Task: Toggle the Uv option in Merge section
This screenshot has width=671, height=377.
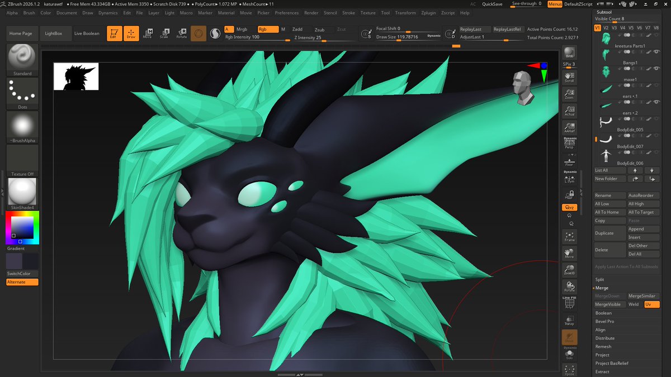Action: 652,304
